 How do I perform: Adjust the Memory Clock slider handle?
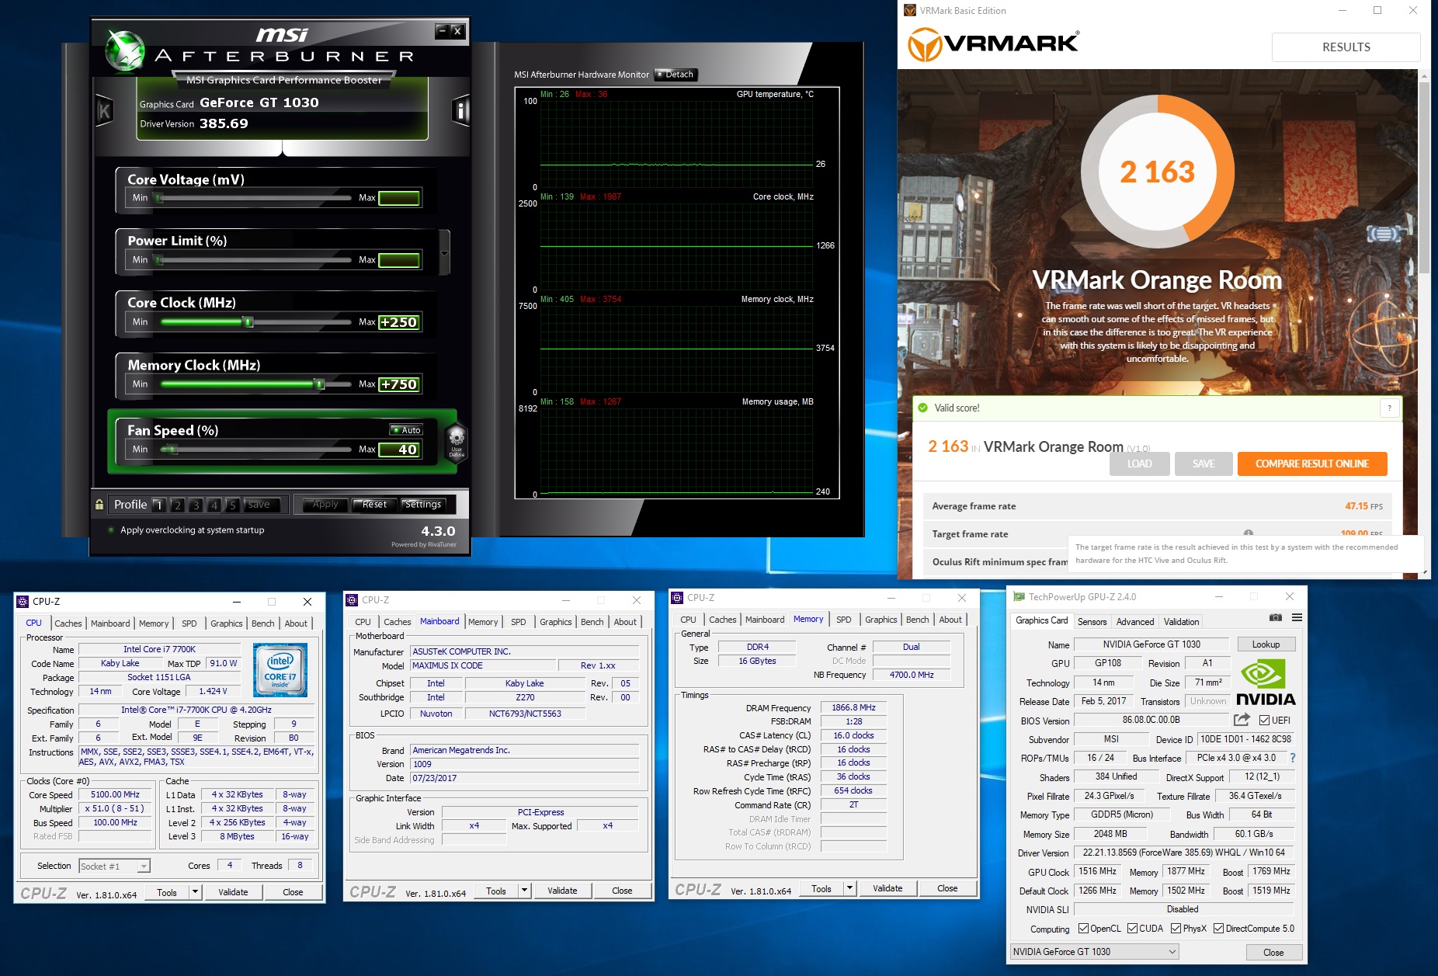(x=319, y=384)
